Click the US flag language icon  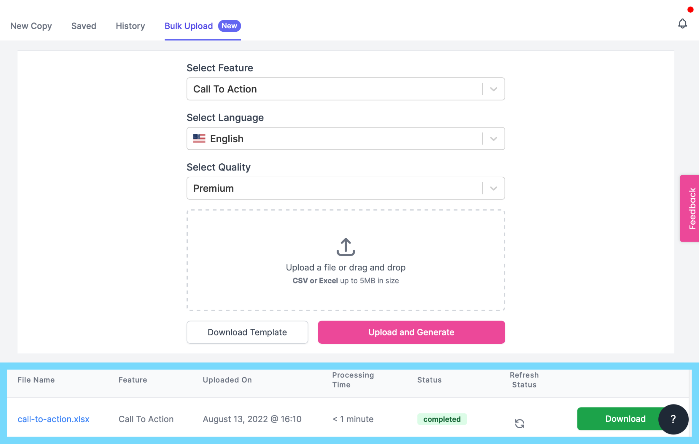[x=199, y=139]
